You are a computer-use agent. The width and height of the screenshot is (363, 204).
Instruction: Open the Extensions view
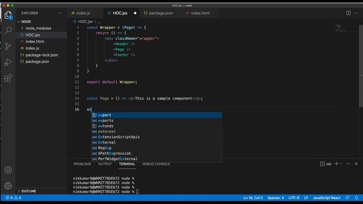pos(8,78)
